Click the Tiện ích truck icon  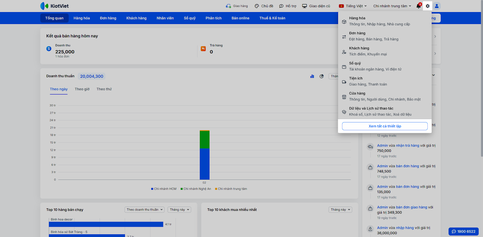[x=344, y=82]
